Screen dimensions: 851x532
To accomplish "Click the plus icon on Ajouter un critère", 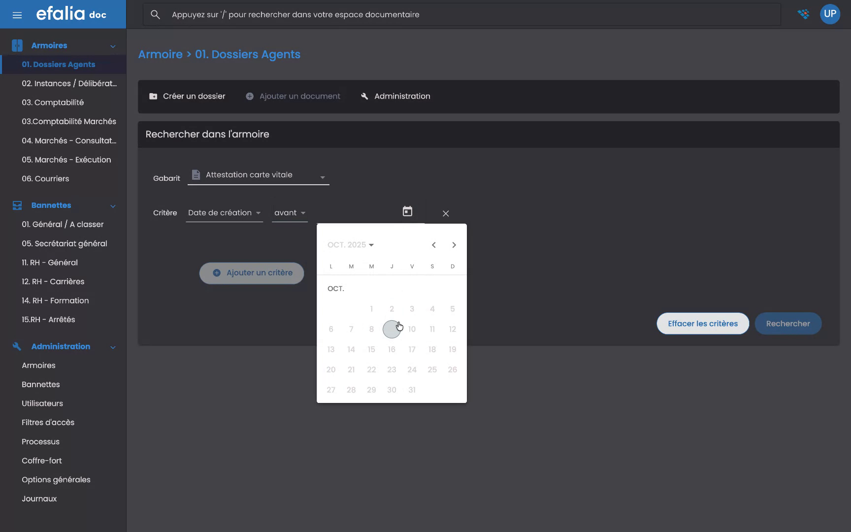I will (216, 272).
